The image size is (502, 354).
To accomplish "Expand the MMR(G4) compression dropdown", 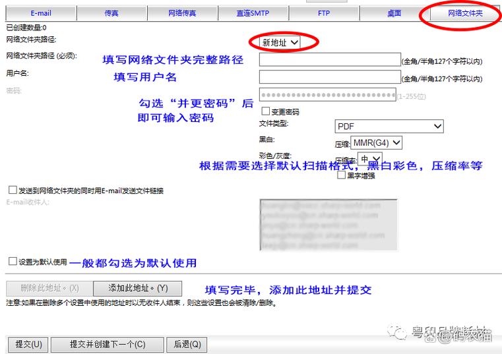I will tap(376, 142).
